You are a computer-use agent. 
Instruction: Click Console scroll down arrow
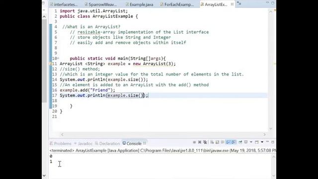[274, 176]
